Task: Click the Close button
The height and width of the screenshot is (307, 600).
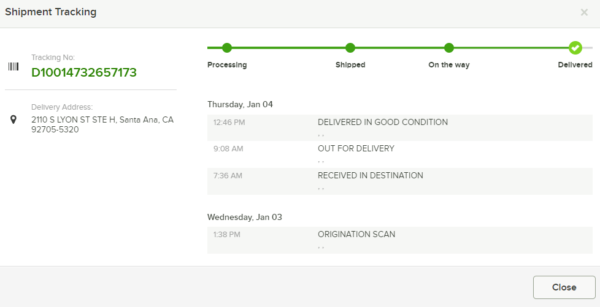Action: click(564, 287)
